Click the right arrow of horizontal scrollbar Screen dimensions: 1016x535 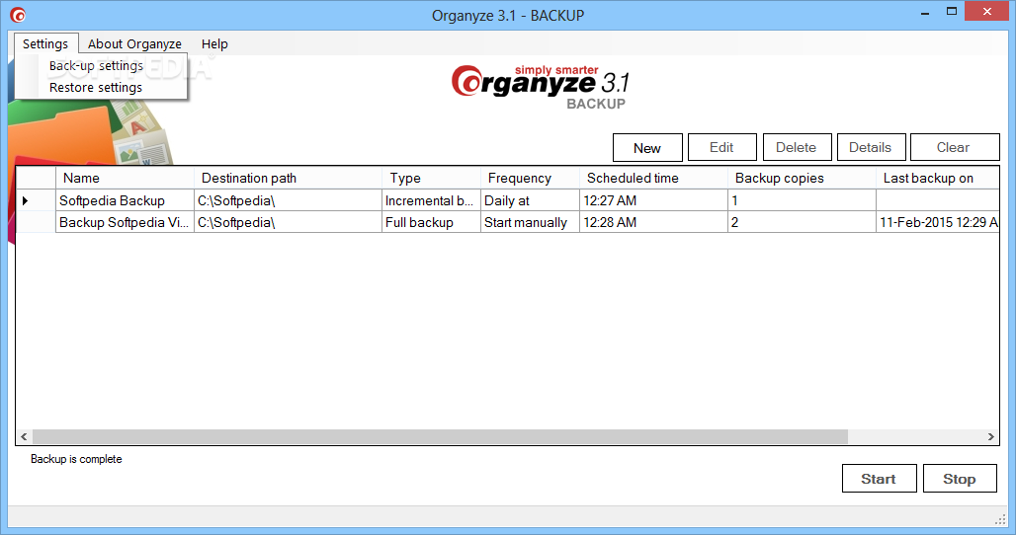(990, 436)
